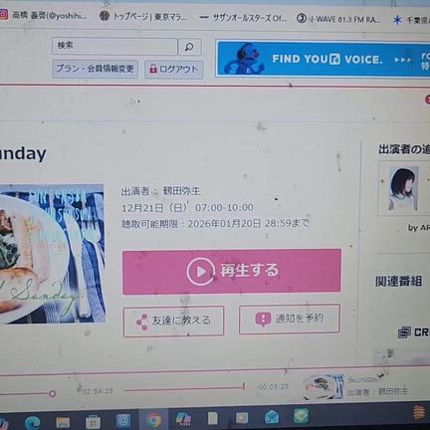Viewport: 430px width, 430px height.
Task: Click the performer photo under 出演者
Action: [403, 189]
